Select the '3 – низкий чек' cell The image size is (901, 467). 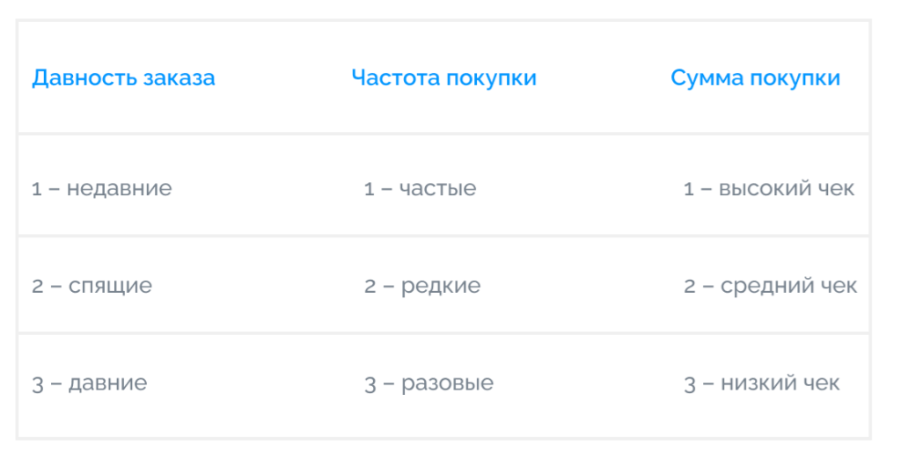pos(762,383)
